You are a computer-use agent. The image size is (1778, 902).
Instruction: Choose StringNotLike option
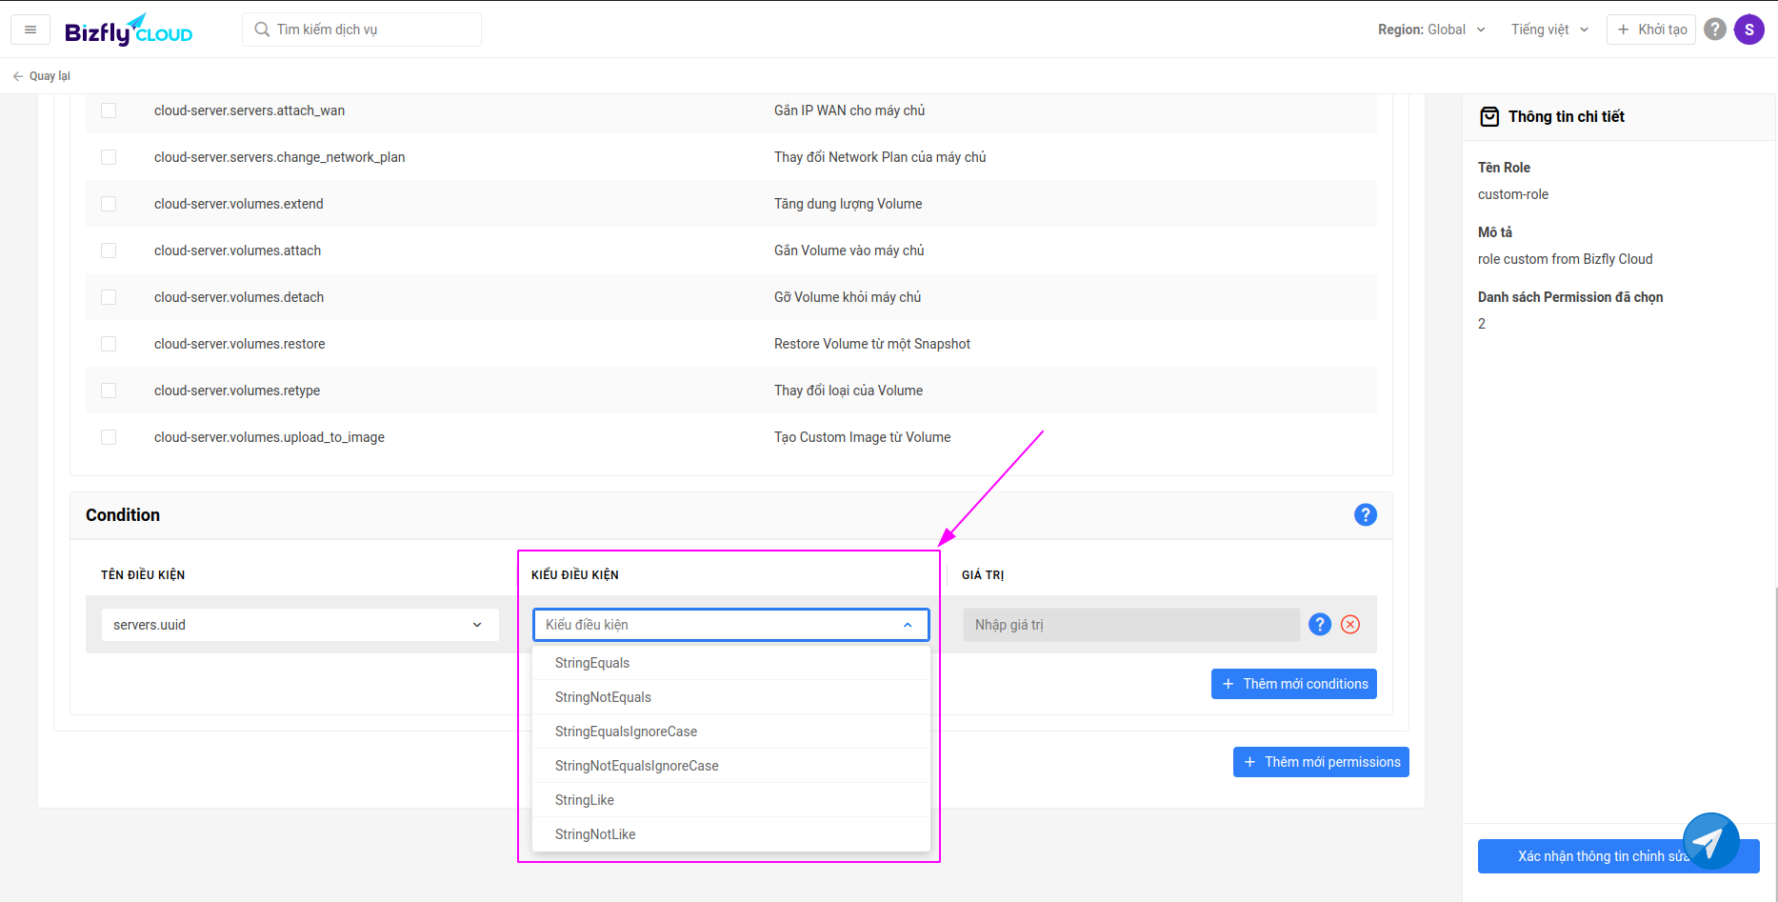pos(595,834)
